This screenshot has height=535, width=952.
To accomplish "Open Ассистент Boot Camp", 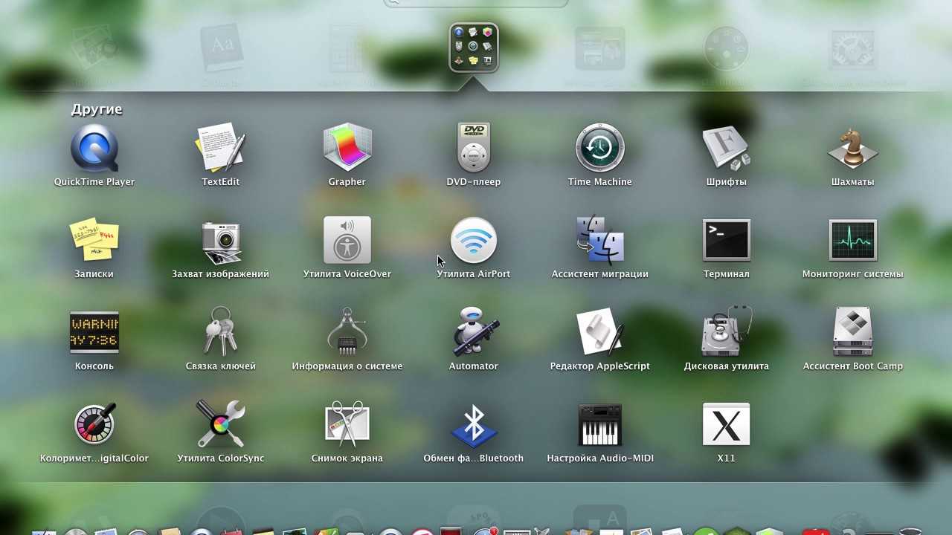I will click(853, 332).
